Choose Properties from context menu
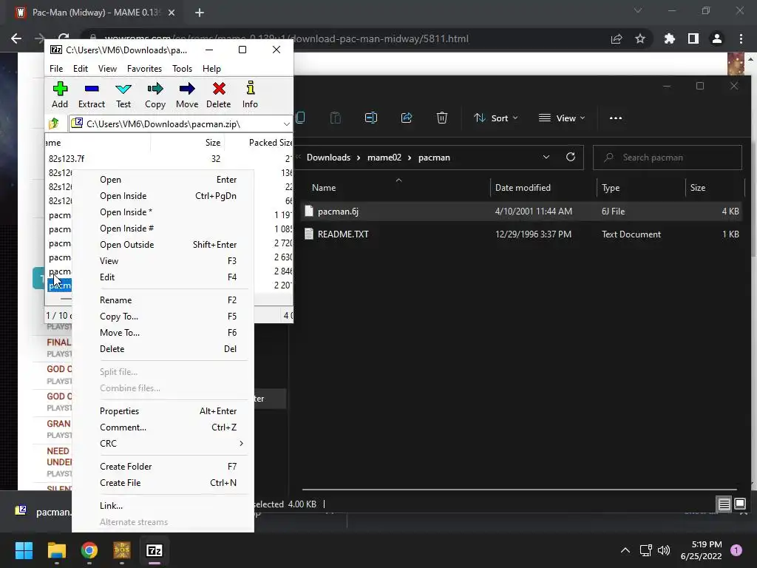757x568 pixels. [x=163, y=411]
